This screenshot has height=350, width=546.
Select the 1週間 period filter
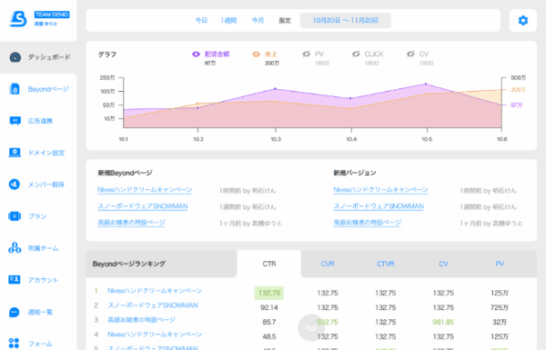(x=228, y=21)
